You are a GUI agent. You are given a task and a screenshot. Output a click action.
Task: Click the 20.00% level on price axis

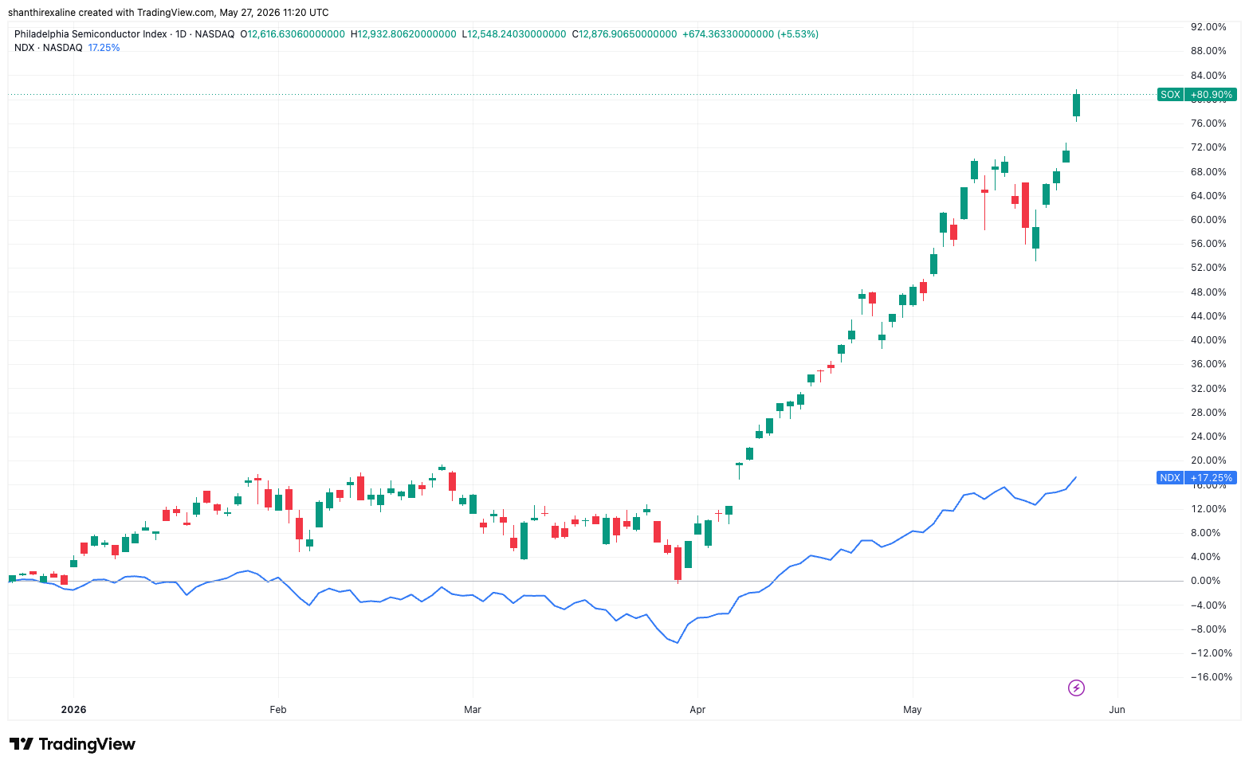tap(1208, 460)
